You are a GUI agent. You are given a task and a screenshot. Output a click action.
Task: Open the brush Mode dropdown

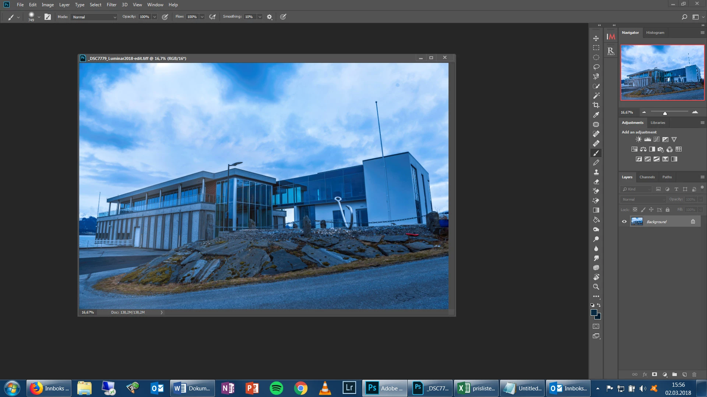point(94,17)
